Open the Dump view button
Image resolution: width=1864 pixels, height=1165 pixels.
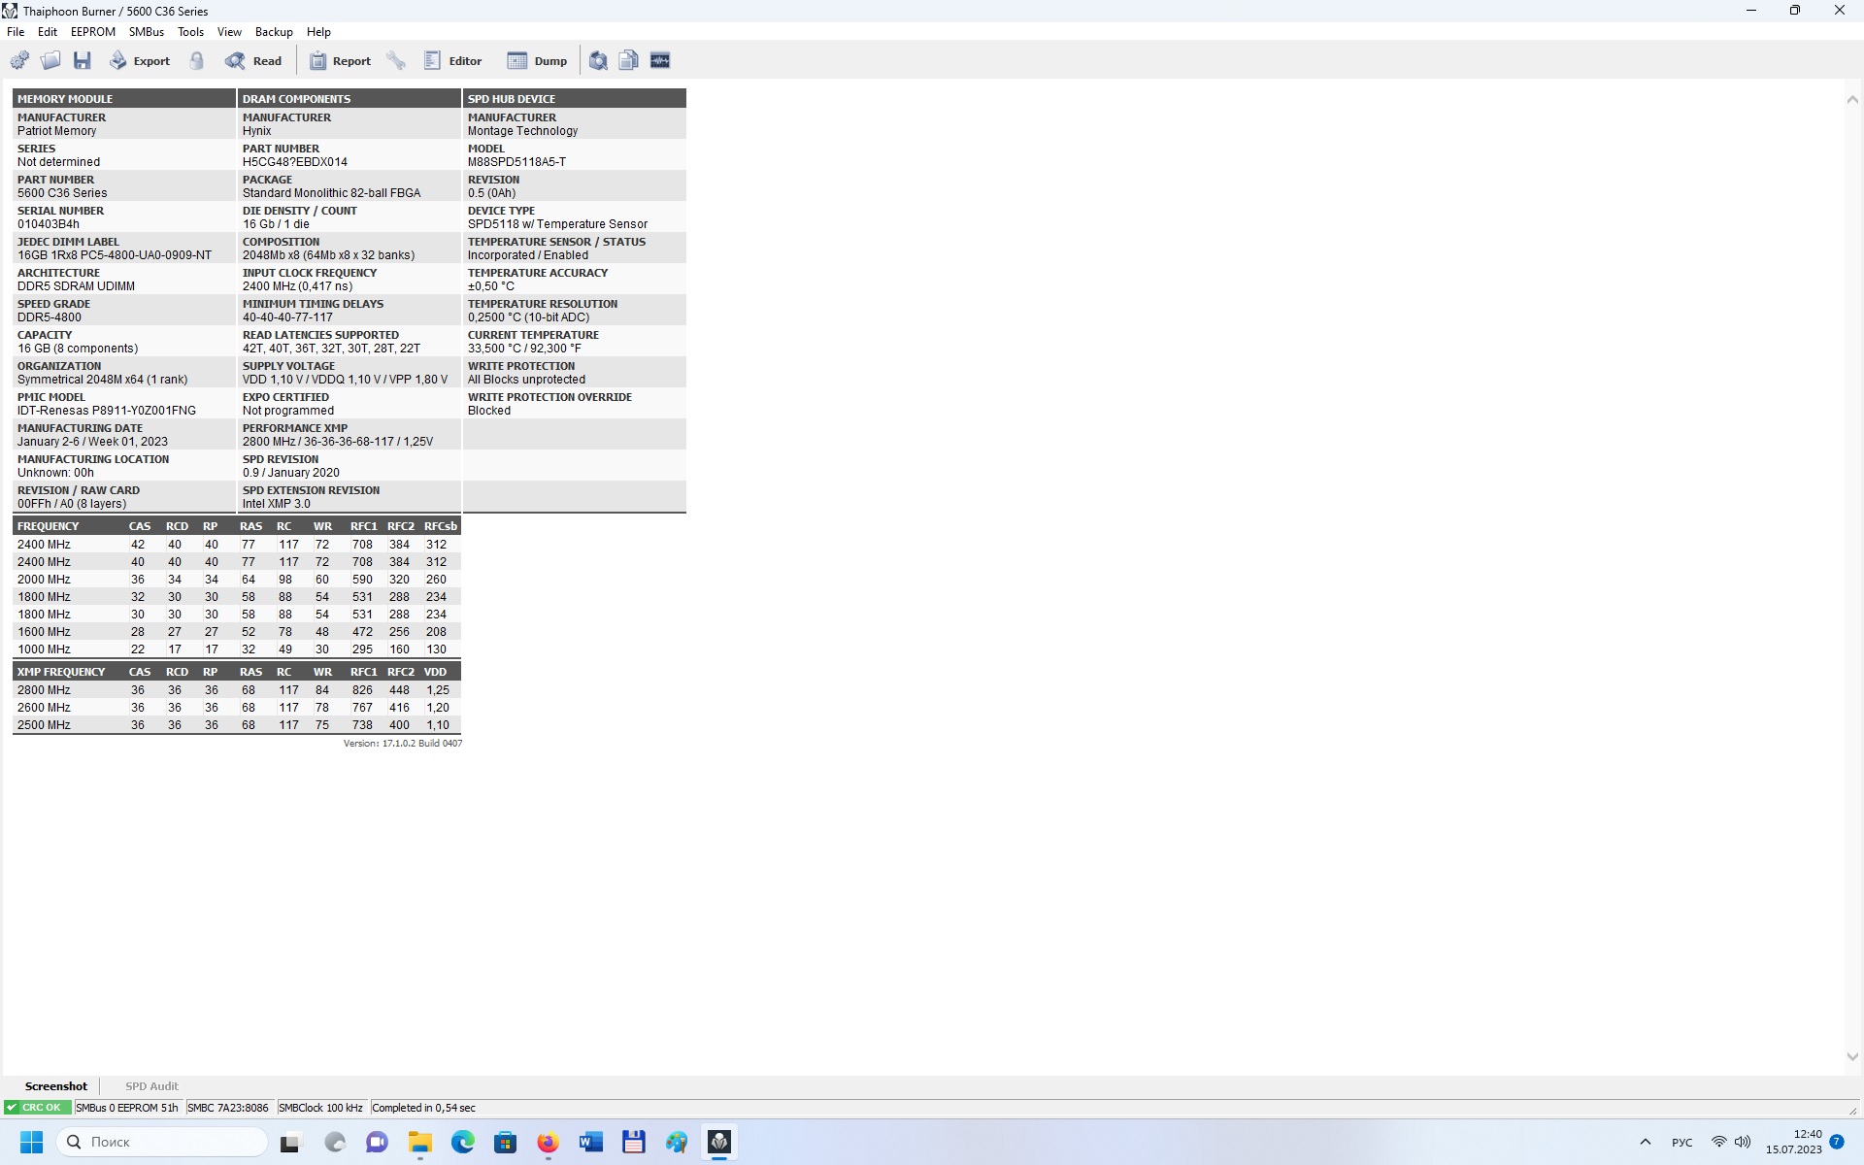(x=537, y=61)
